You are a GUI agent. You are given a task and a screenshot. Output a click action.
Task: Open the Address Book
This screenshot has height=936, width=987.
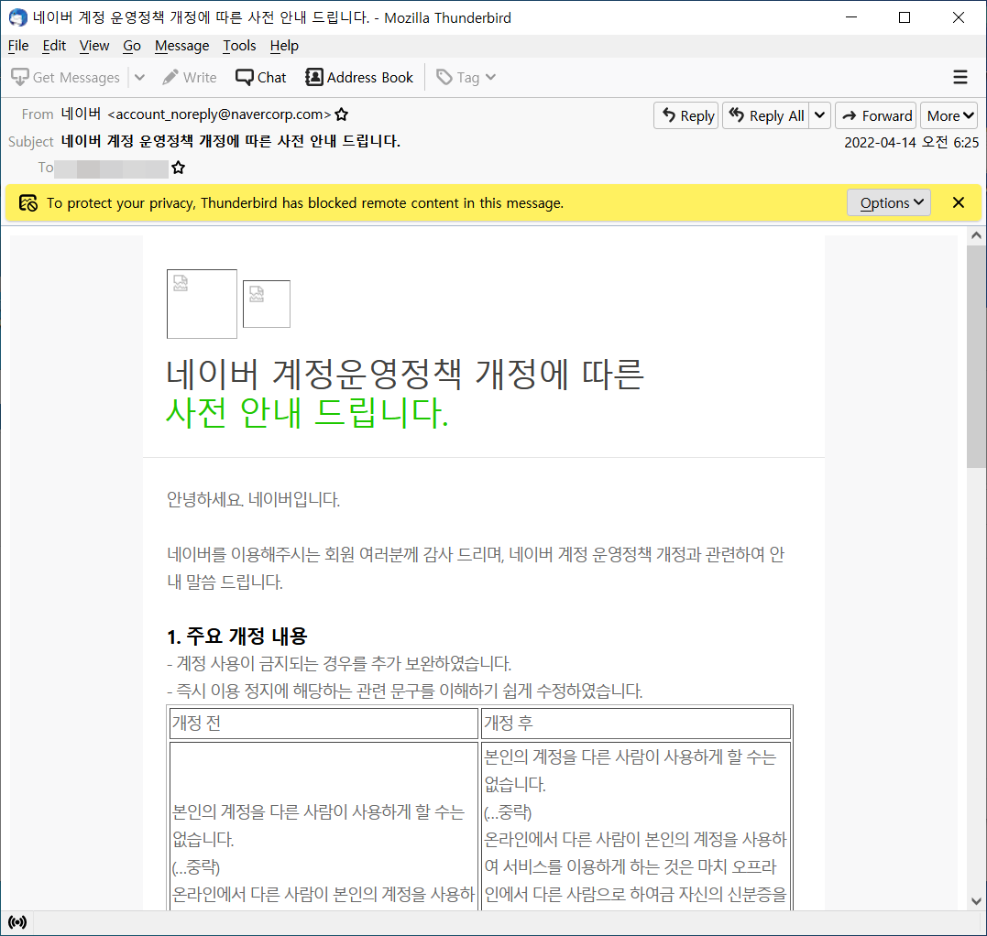tap(359, 77)
